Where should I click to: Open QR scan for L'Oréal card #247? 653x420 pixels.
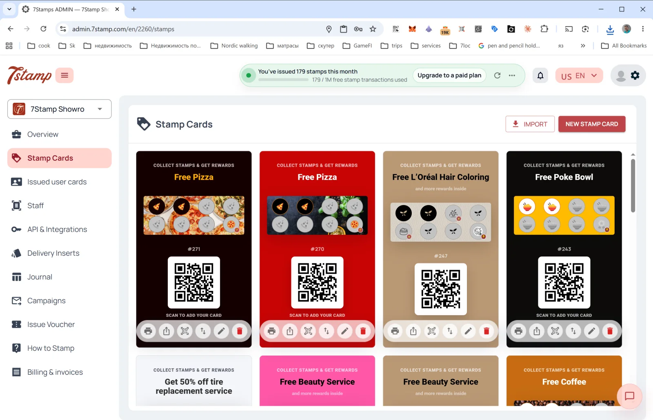point(432,331)
